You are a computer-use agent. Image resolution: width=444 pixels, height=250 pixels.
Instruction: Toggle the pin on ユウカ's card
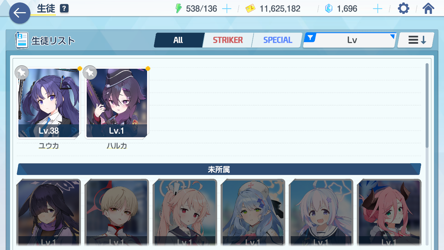tap(22, 72)
